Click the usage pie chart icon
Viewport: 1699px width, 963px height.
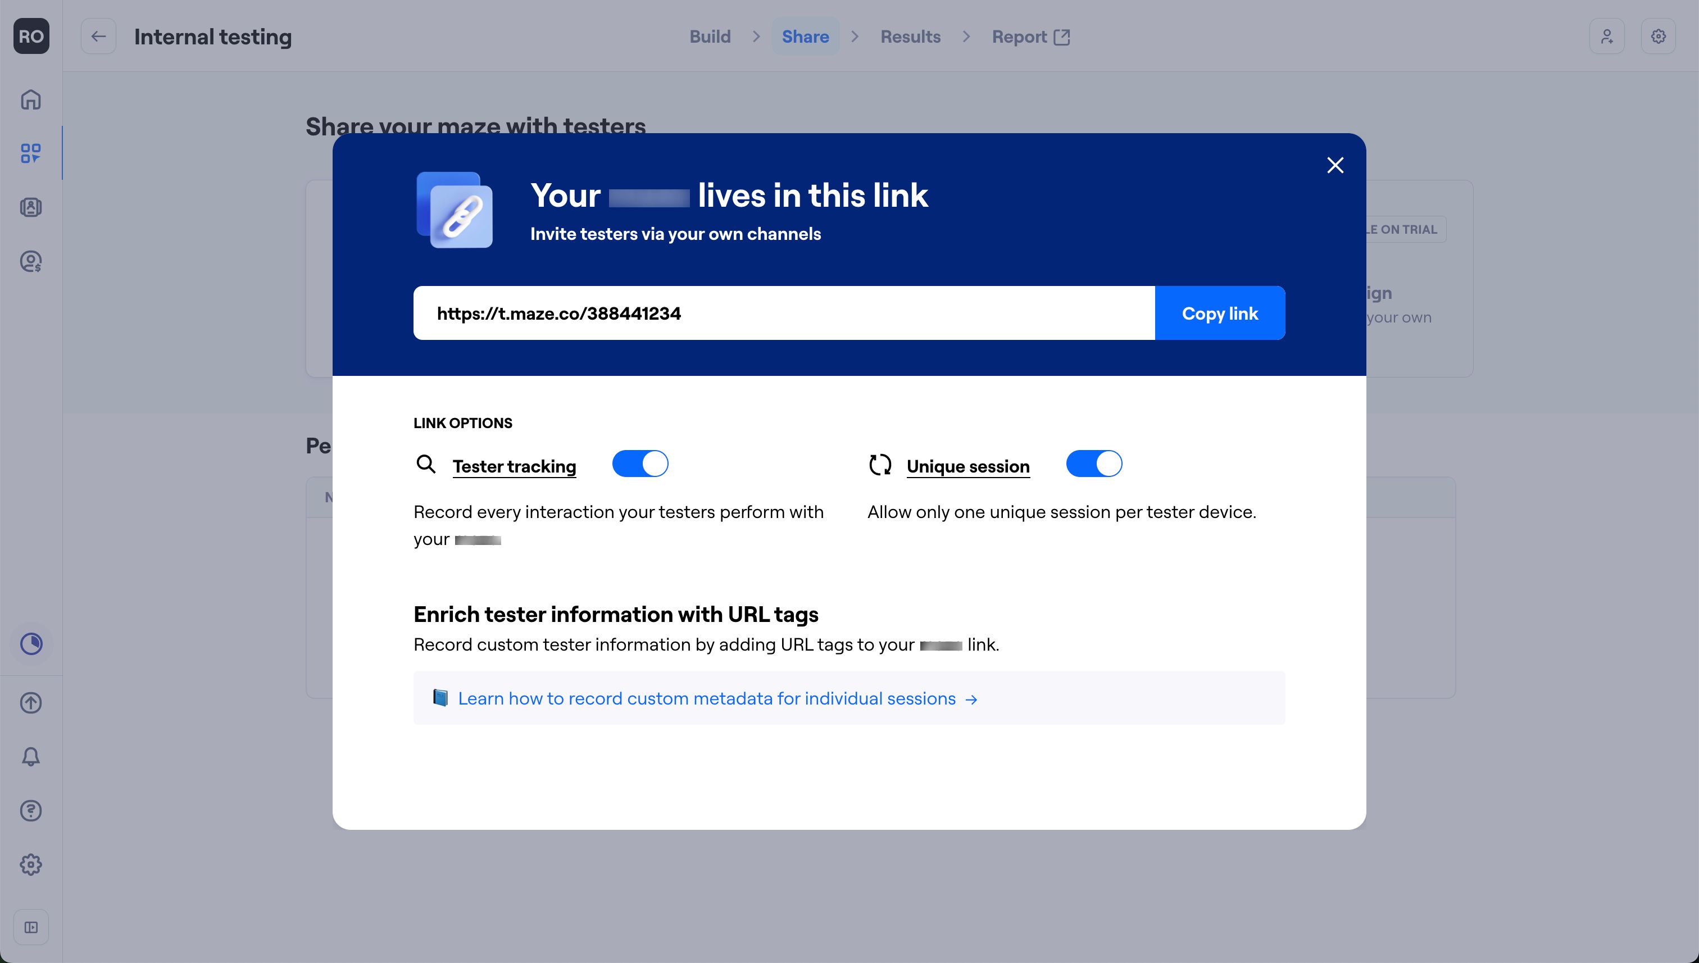tap(31, 643)
